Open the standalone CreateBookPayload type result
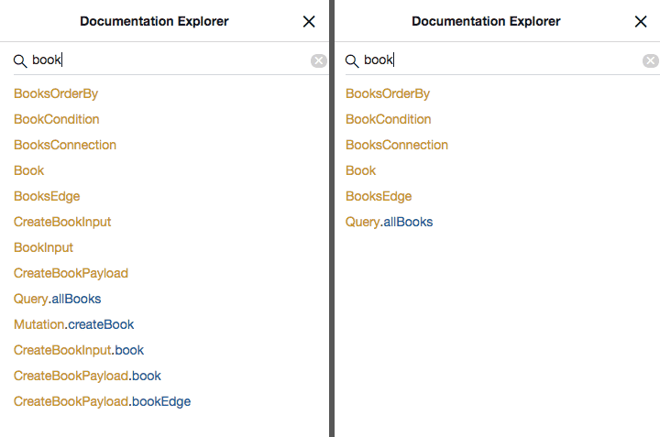This screenshot has width=660, height=437. click(71, 273)
